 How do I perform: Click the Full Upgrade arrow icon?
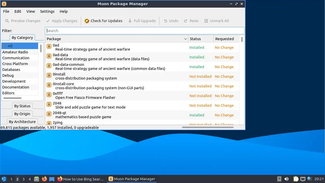130,21
